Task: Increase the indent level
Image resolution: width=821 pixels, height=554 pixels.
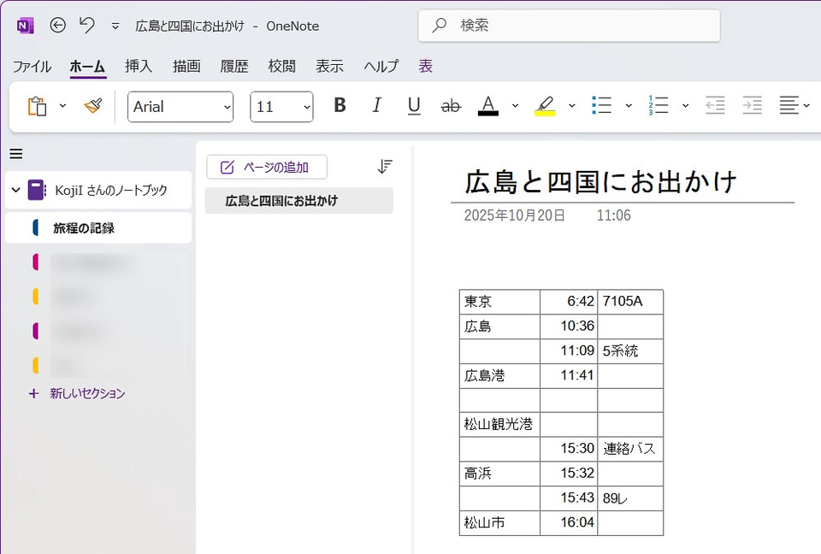Action: 752,106
